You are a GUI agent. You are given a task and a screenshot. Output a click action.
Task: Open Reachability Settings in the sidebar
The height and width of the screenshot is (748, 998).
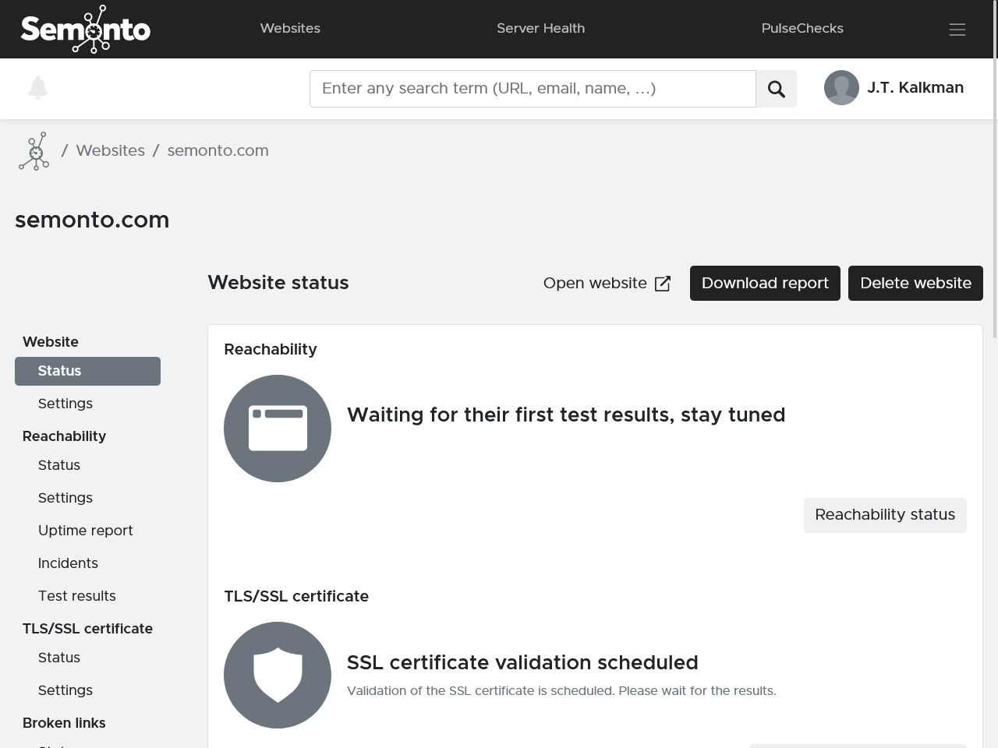[65, 498]
